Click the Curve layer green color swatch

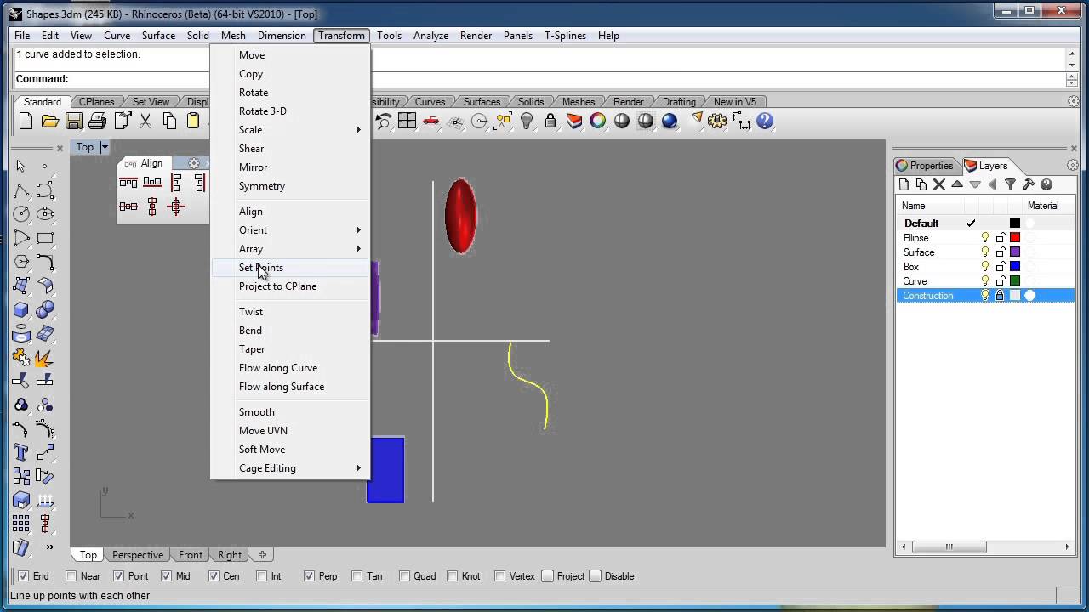point(1015,281)
